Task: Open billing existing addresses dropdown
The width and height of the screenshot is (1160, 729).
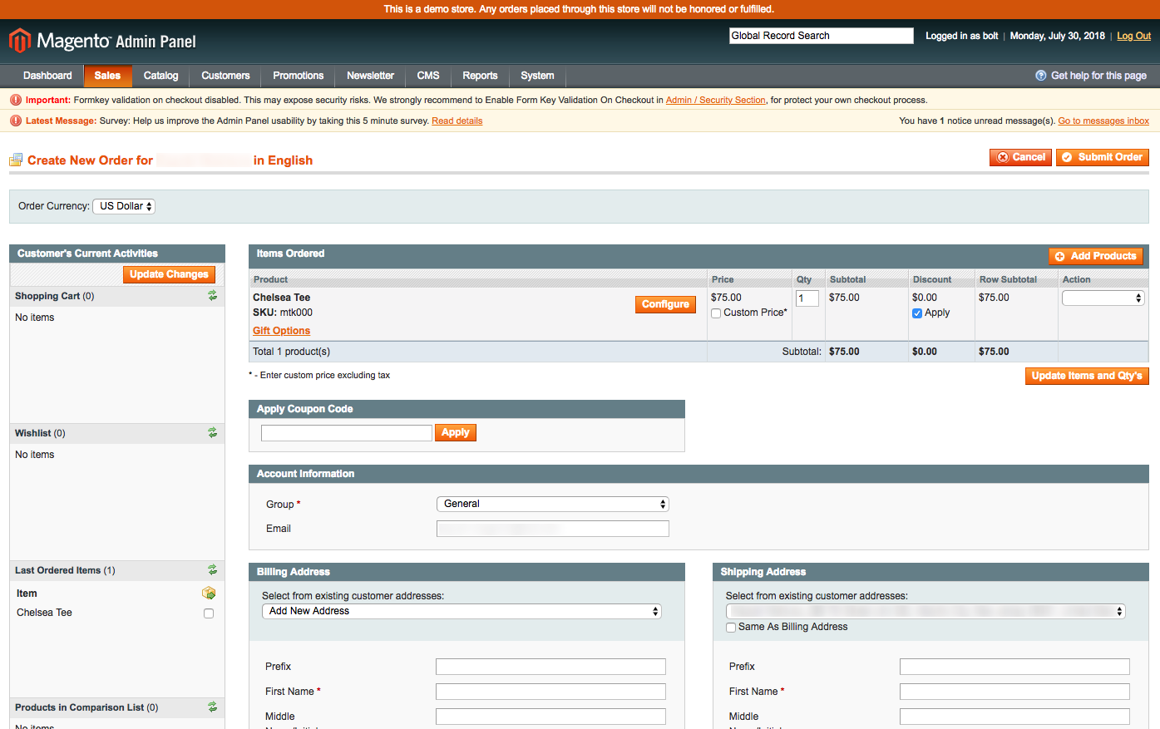Action: (462, 611)
